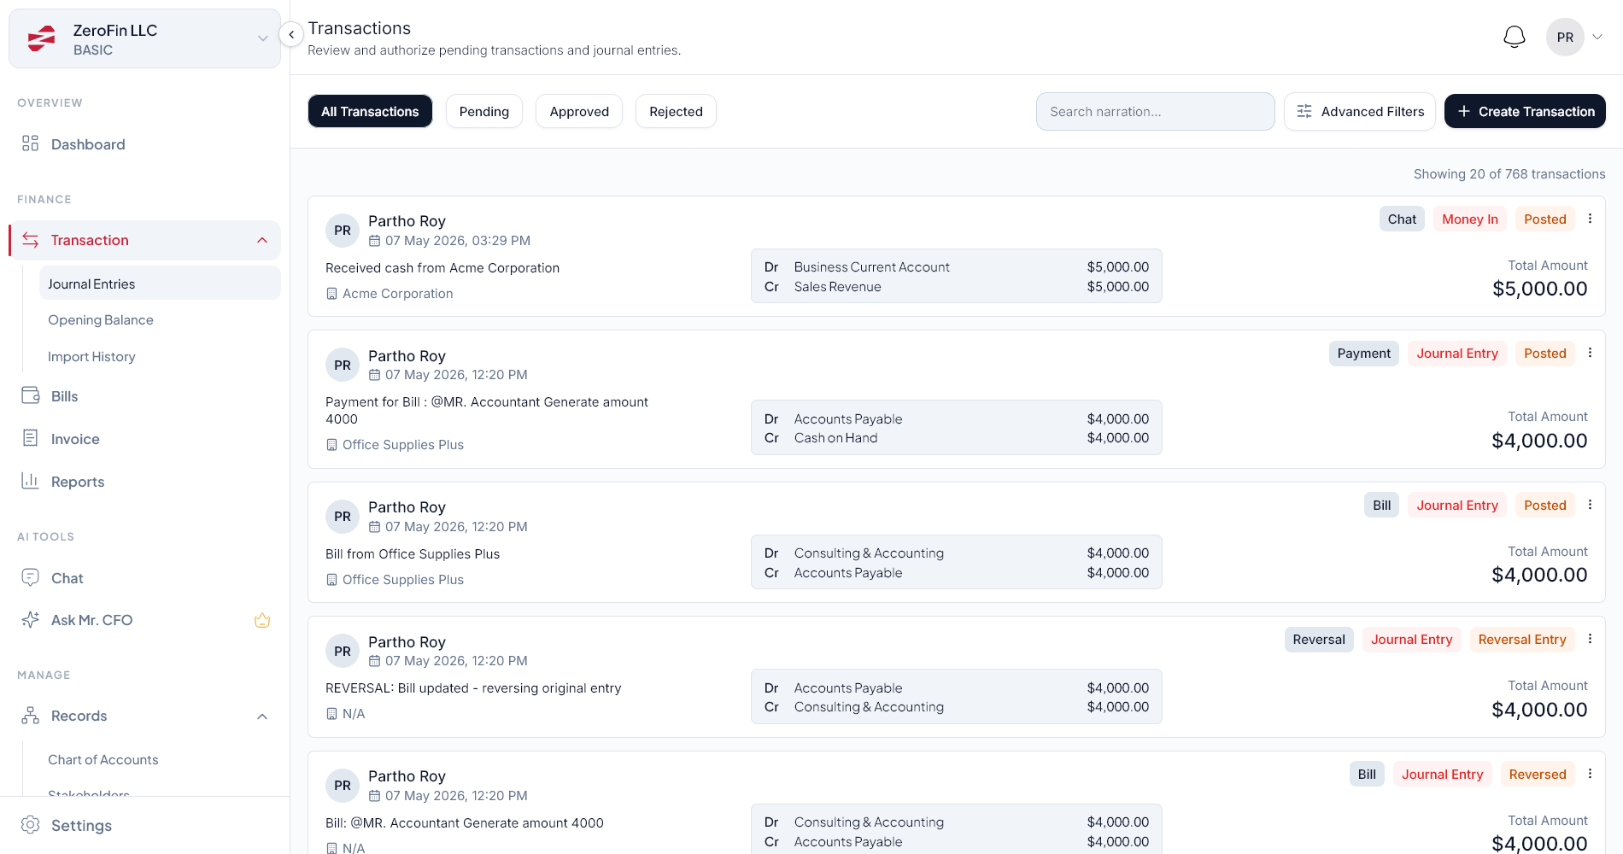1623x854 pixels.
Task: Click 'Business Current Account' debit line
Action: [957, 266]
